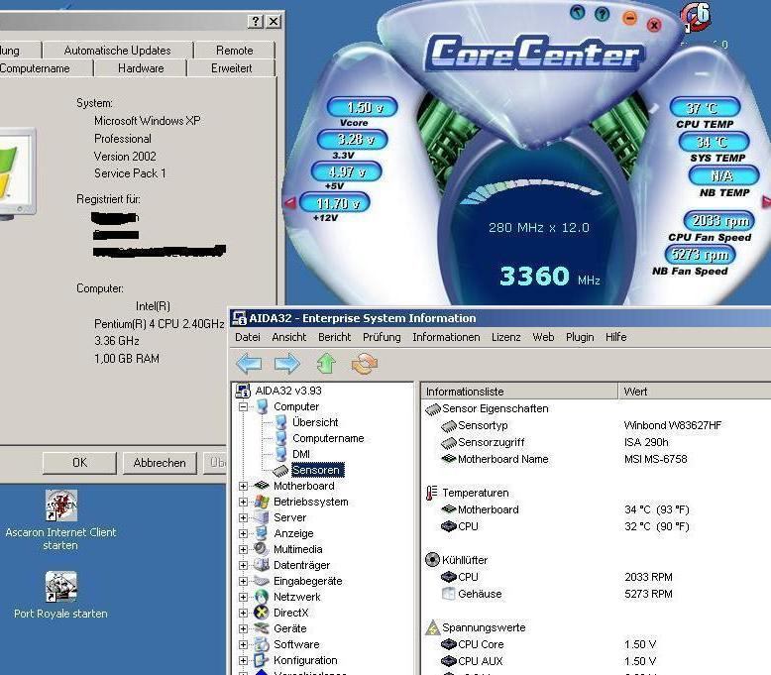771x675 pixels.
Task: Click the AIDA32 forward arrow toolbar icon
Action: (x=287, y=364)
